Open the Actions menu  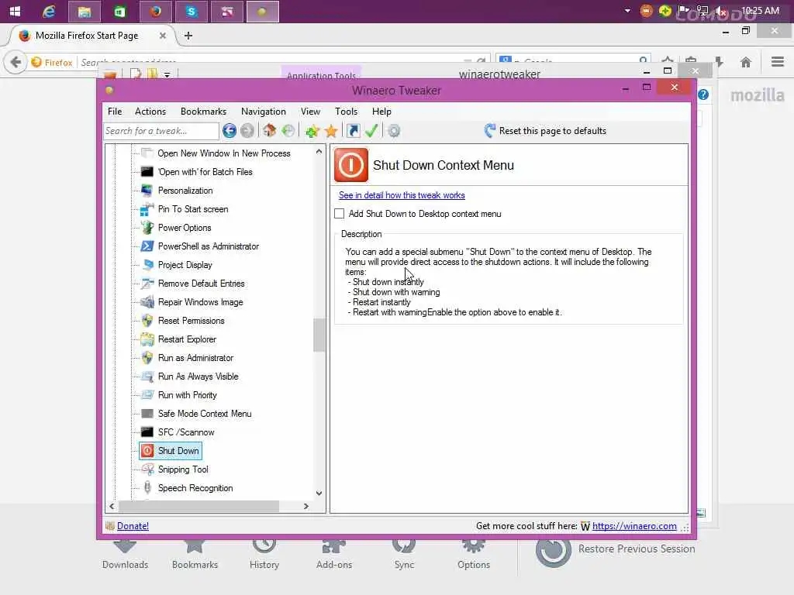pyautogui.click(x=150, y=112)
